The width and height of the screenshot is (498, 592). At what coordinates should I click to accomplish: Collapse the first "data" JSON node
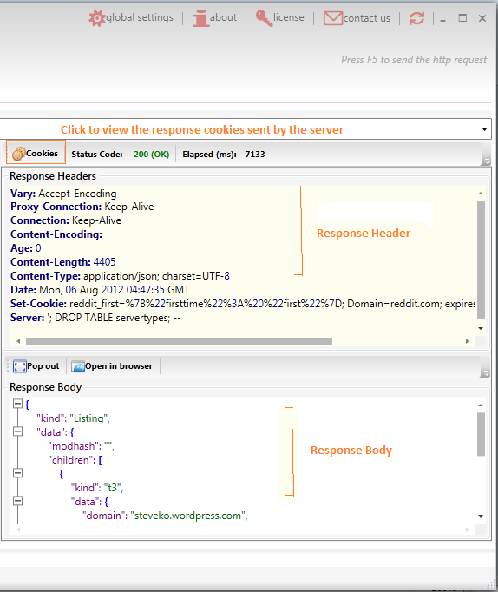click(x=17, y=431)
